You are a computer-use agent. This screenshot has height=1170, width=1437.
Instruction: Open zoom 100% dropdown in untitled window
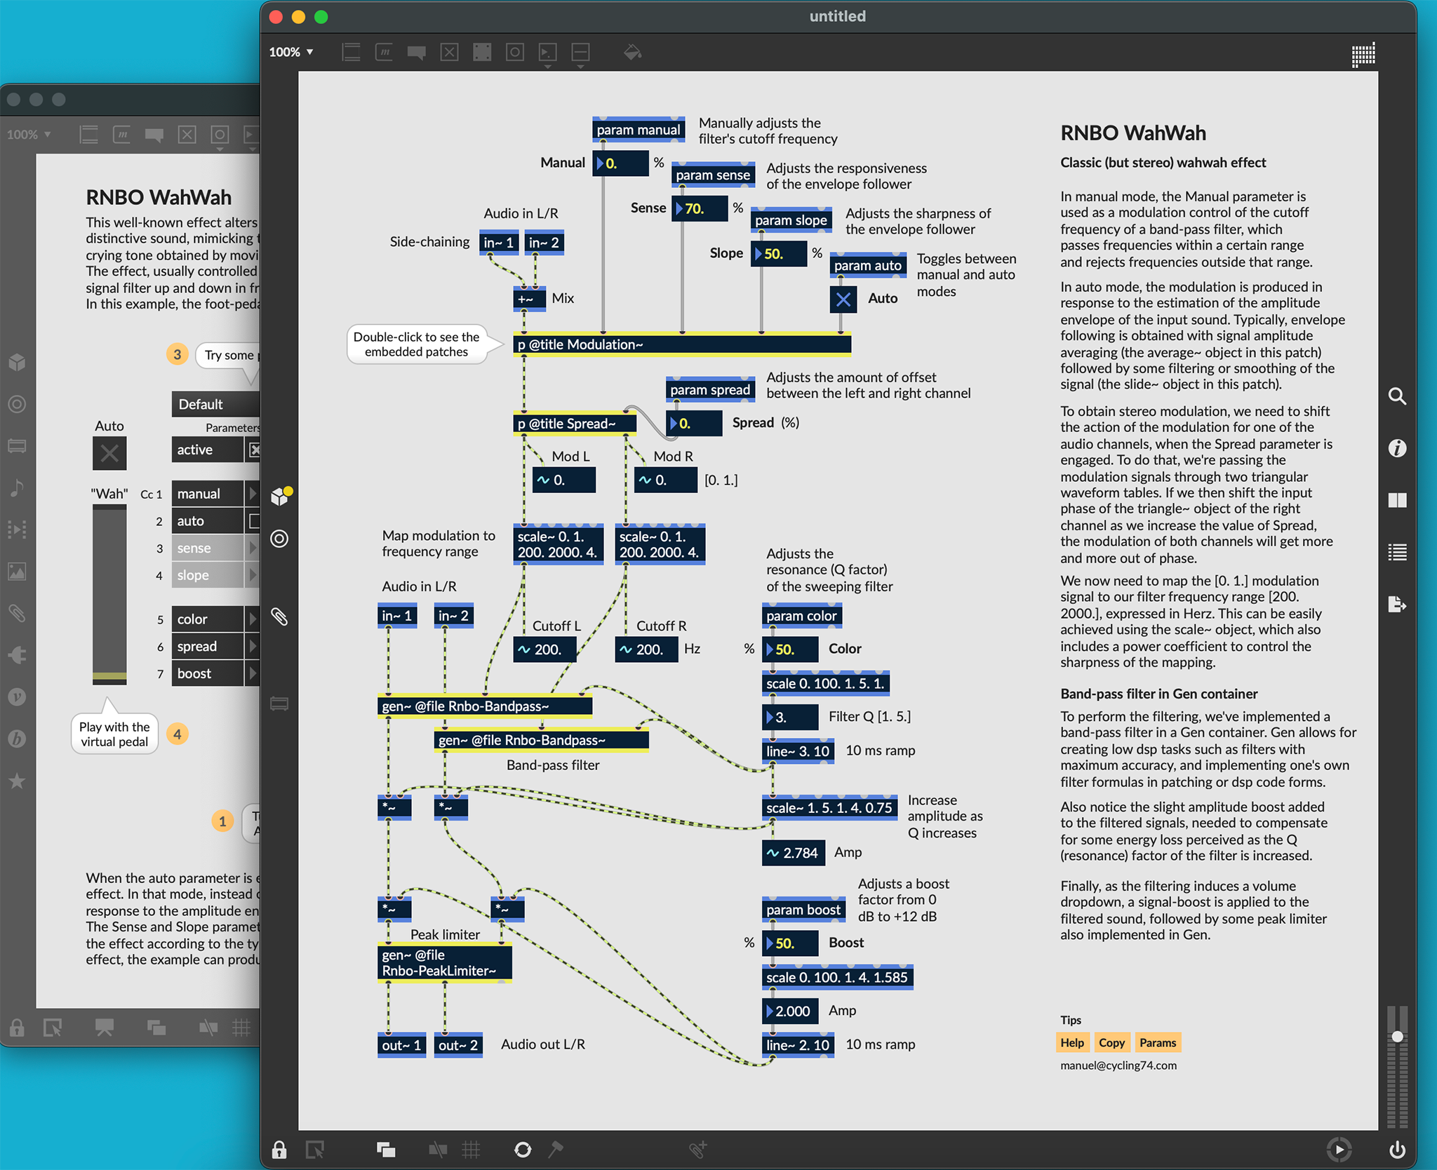click(291, 52)
